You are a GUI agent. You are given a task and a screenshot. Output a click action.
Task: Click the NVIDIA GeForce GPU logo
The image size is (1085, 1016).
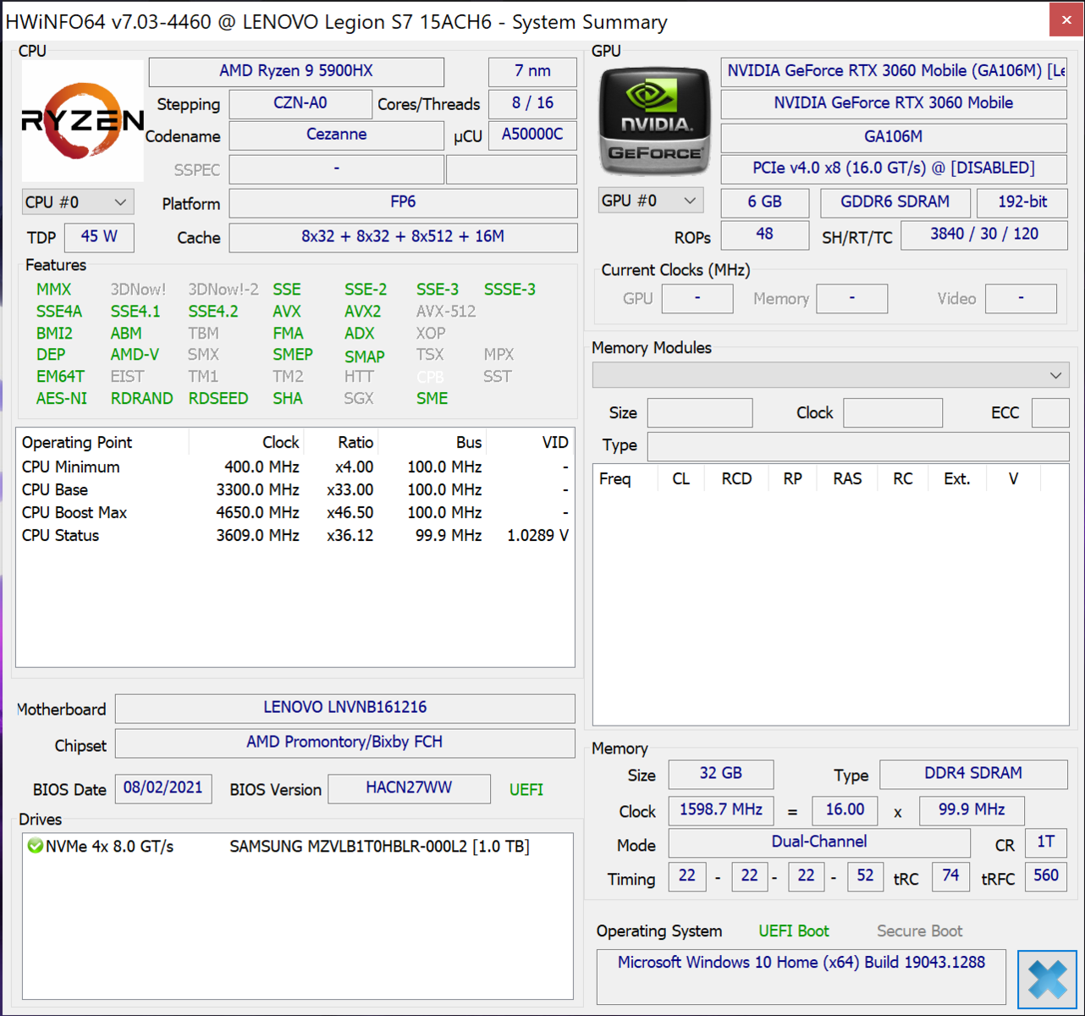[654, 121]
